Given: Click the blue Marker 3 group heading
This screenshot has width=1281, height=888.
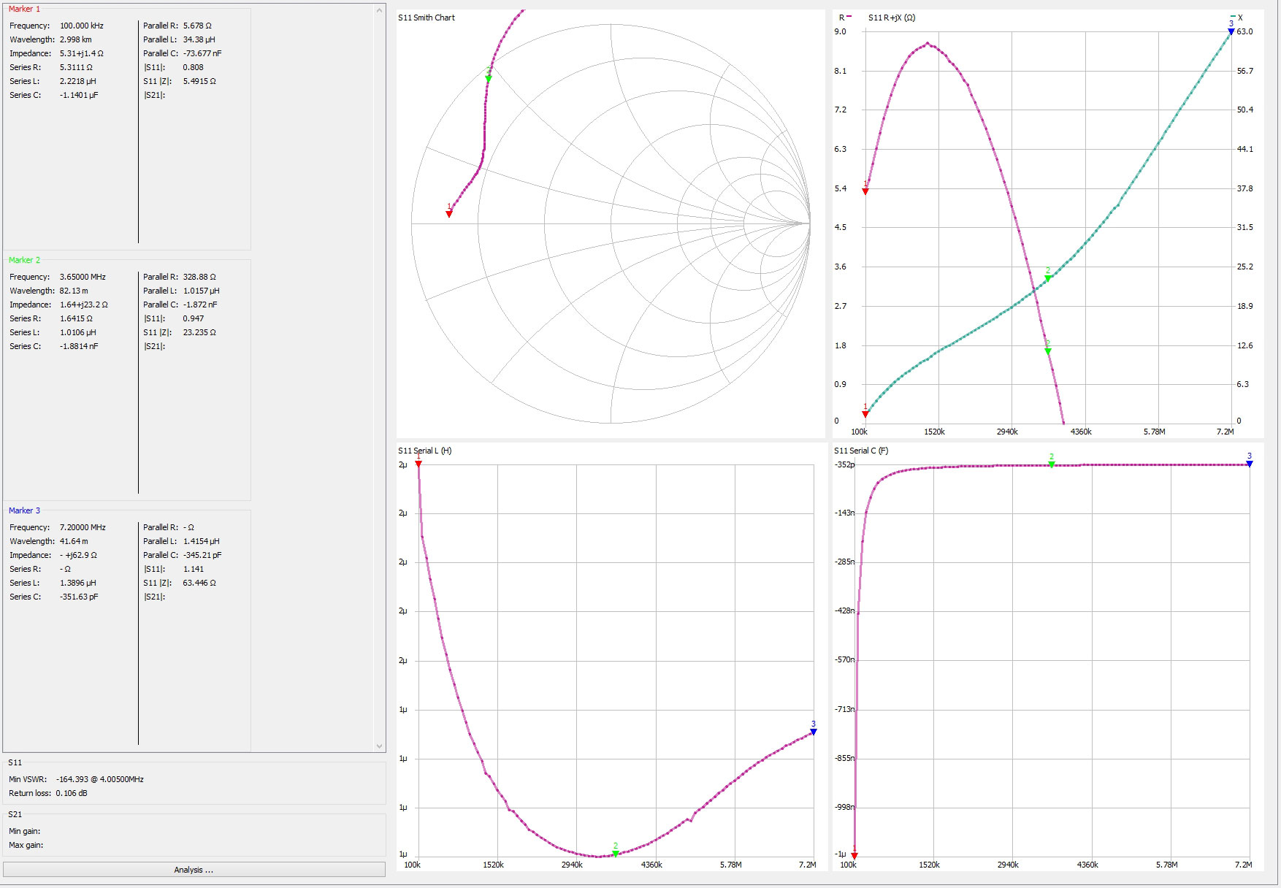Looking at the screenshot, I should tap(25, 510).
